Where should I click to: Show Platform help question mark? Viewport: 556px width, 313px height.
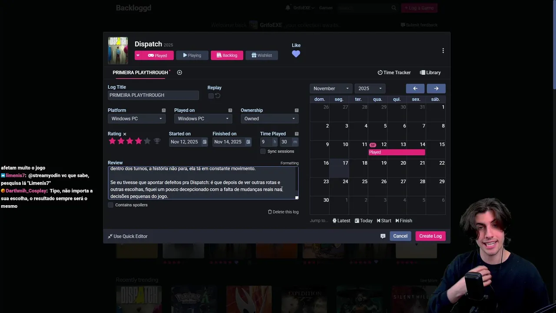(x=164, y=110)
